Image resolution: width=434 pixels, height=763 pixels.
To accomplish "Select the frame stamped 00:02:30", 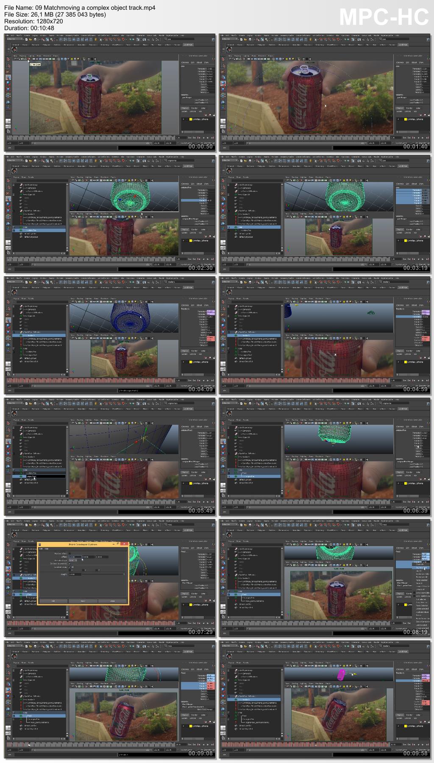I will 110,213.
